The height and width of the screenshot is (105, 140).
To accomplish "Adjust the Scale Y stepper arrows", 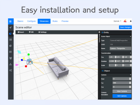I will [123, 65].
